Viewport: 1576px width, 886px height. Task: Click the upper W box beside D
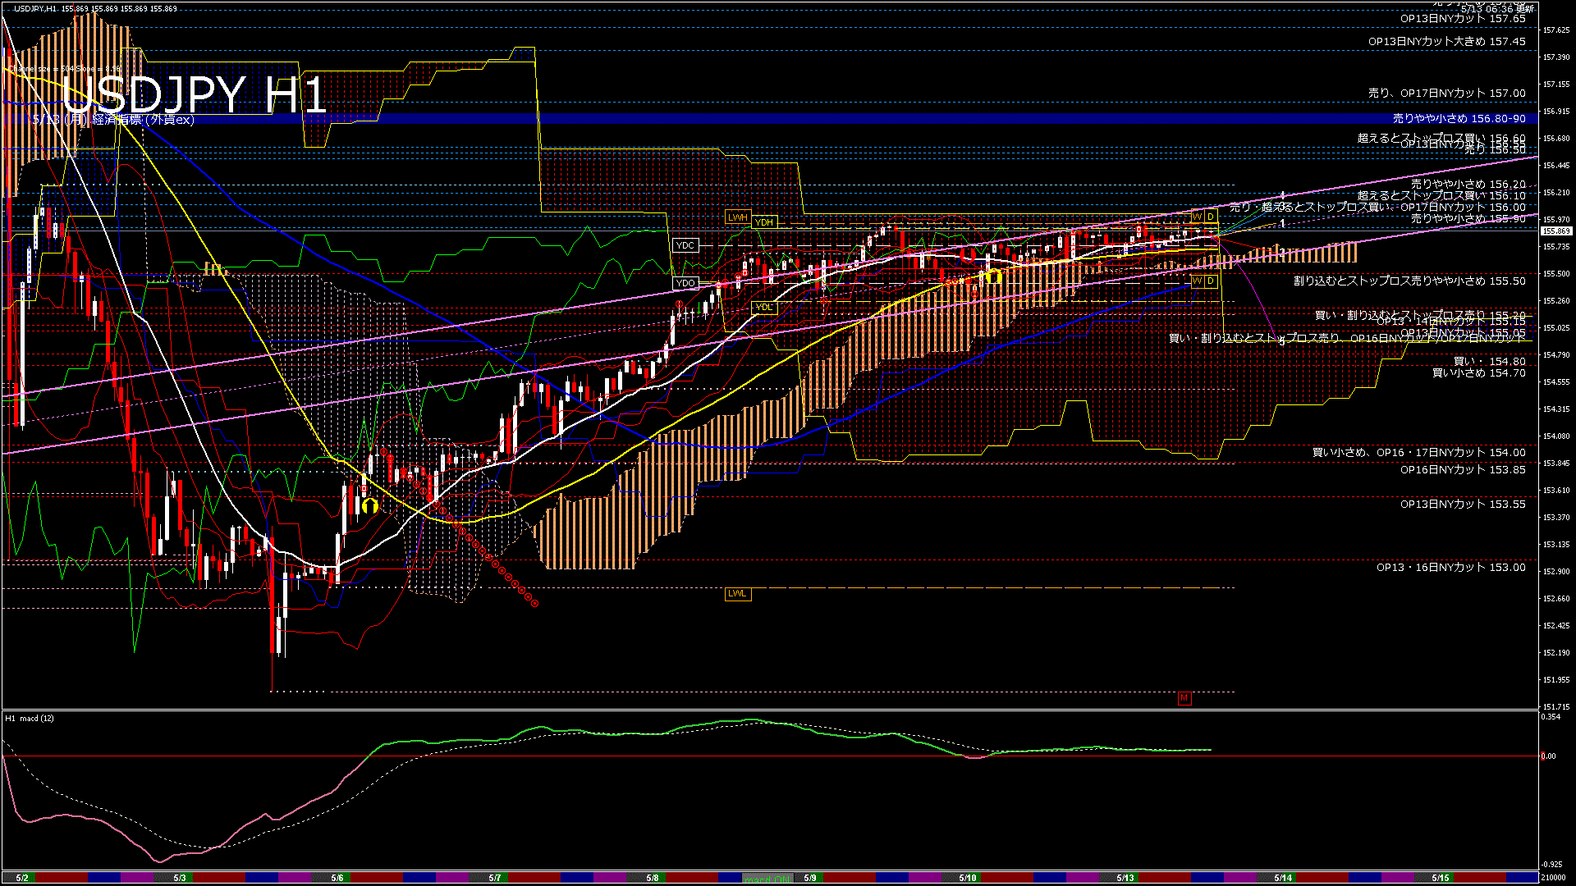click(x=1197, y=217)
